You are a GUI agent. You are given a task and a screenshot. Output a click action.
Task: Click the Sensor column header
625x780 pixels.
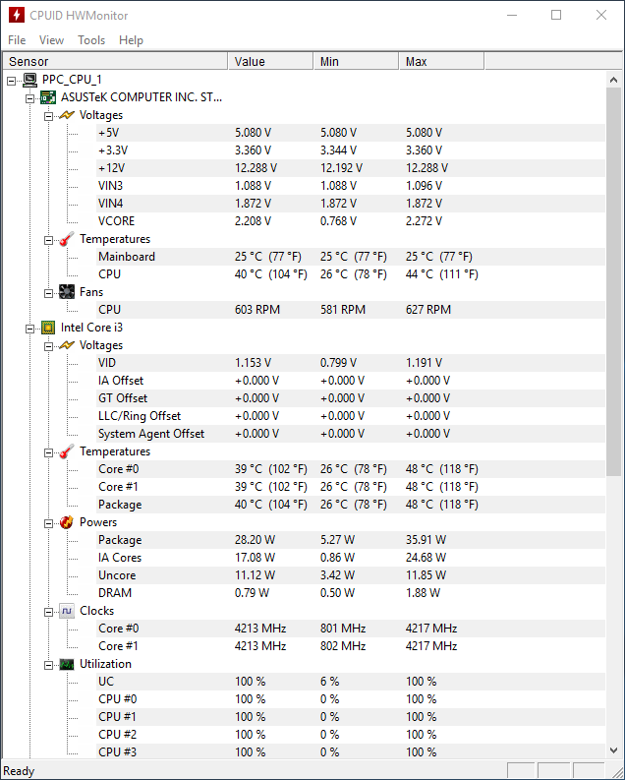click(115, 61)
